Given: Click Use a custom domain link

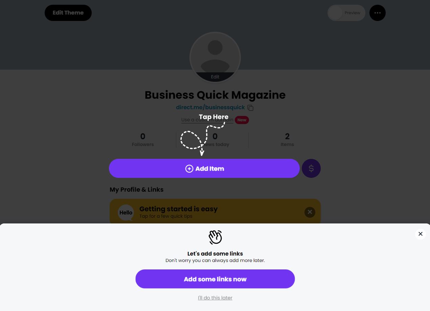Looking at the screenshot, I should pyautogui.click(x=207, y=120).
